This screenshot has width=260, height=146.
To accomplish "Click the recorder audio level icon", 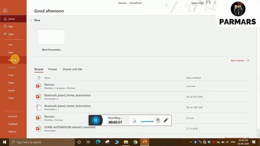I will pos(134,120).
